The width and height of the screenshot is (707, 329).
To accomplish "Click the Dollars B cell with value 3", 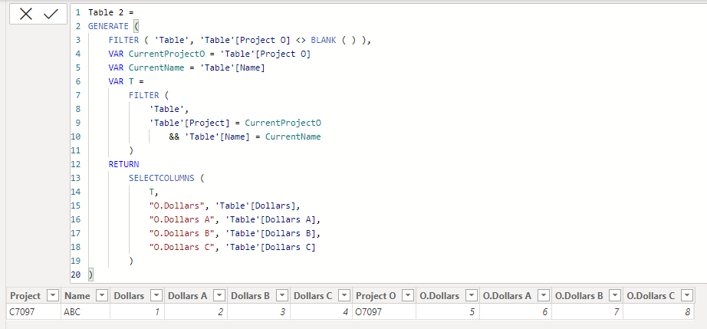I will (258, 311).
